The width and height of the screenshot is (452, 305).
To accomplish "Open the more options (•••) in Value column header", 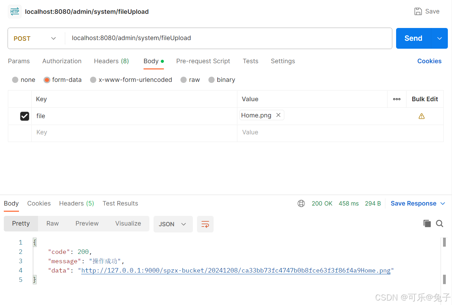I will (396, 99).
